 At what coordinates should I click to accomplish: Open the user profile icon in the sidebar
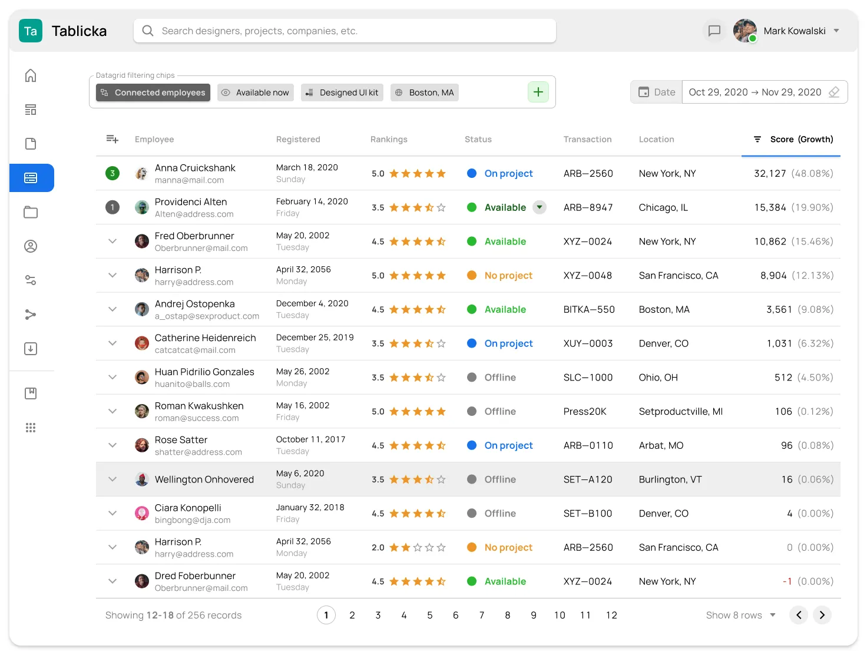point(31,246)
